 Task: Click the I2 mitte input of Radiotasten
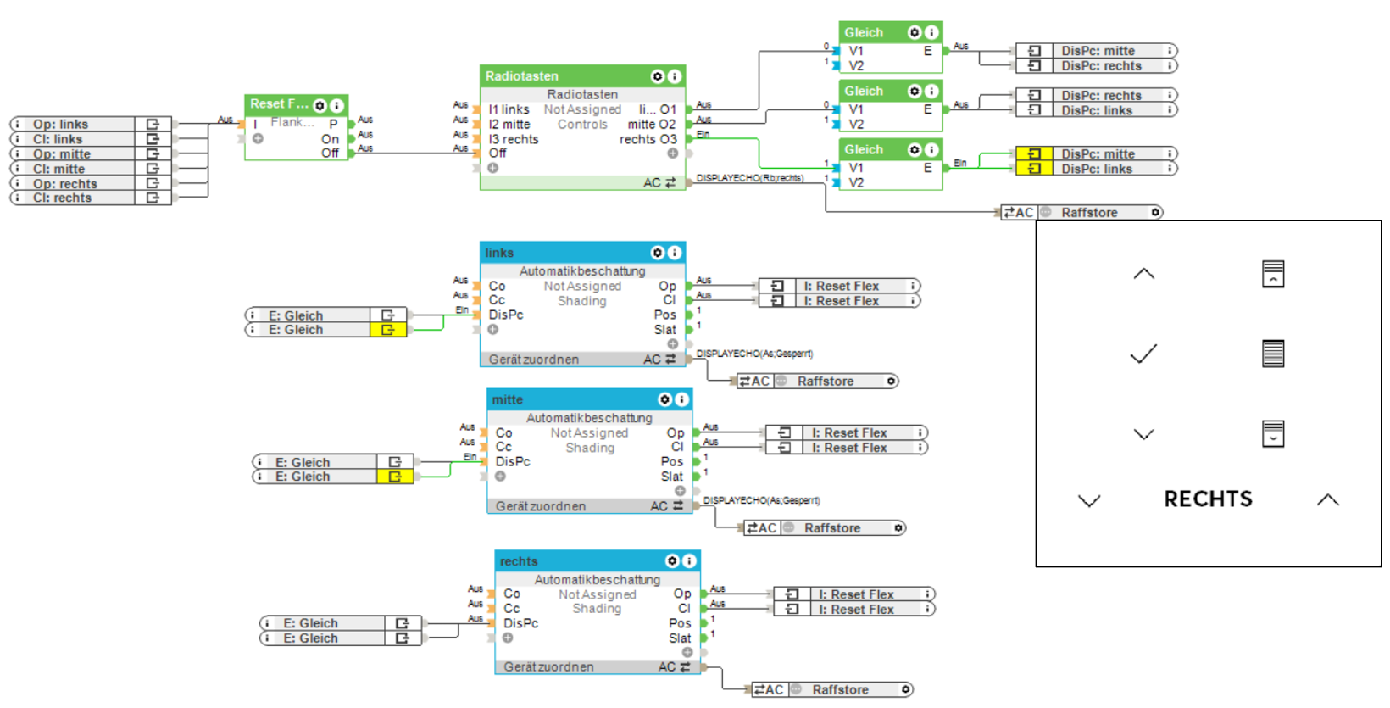tap(509, 124)
